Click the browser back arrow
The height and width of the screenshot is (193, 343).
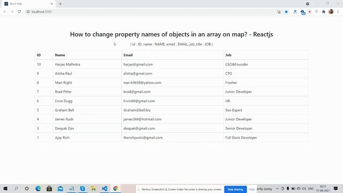[x=5, y=12]
